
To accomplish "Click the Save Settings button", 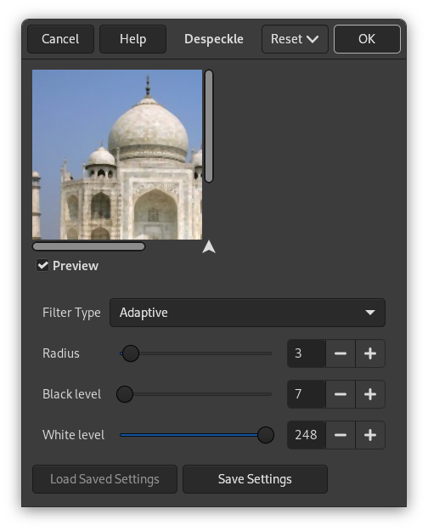I will (x=255, y=479).
